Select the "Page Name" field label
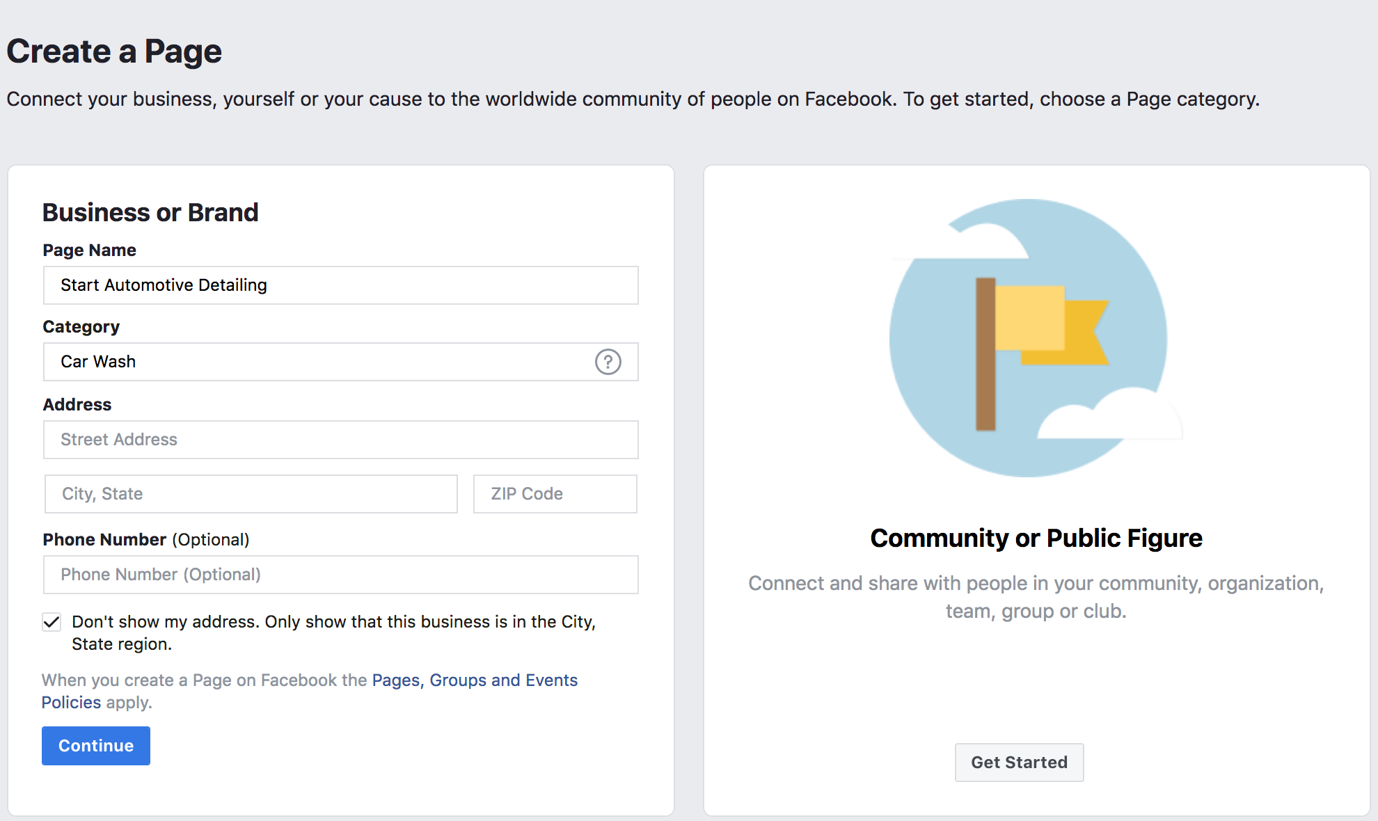The height and width of the screenshot is (821, 1378). (90, 250)
